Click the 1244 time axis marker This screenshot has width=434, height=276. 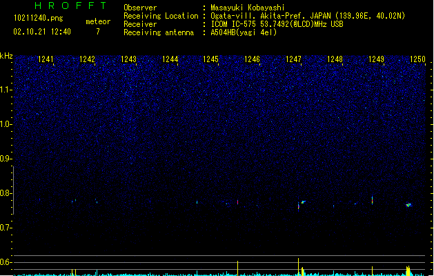coord(170,59)
